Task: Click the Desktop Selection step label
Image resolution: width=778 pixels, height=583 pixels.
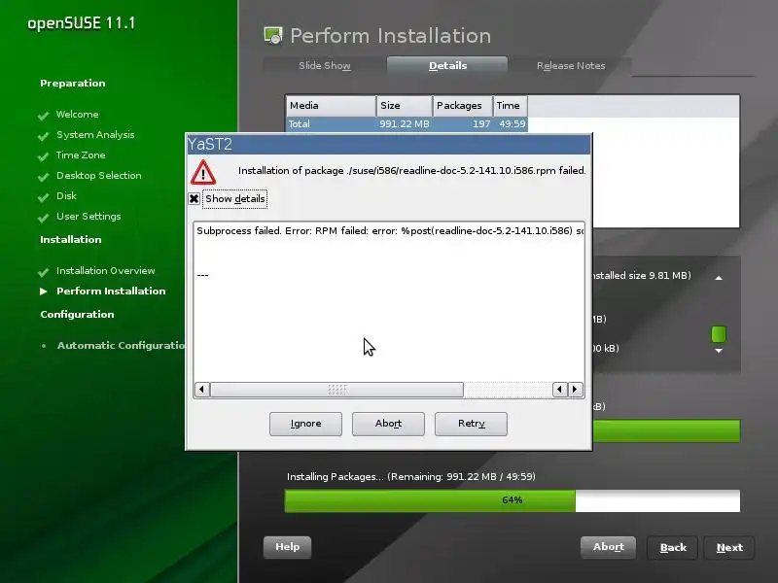Action: tap(99, 176)
